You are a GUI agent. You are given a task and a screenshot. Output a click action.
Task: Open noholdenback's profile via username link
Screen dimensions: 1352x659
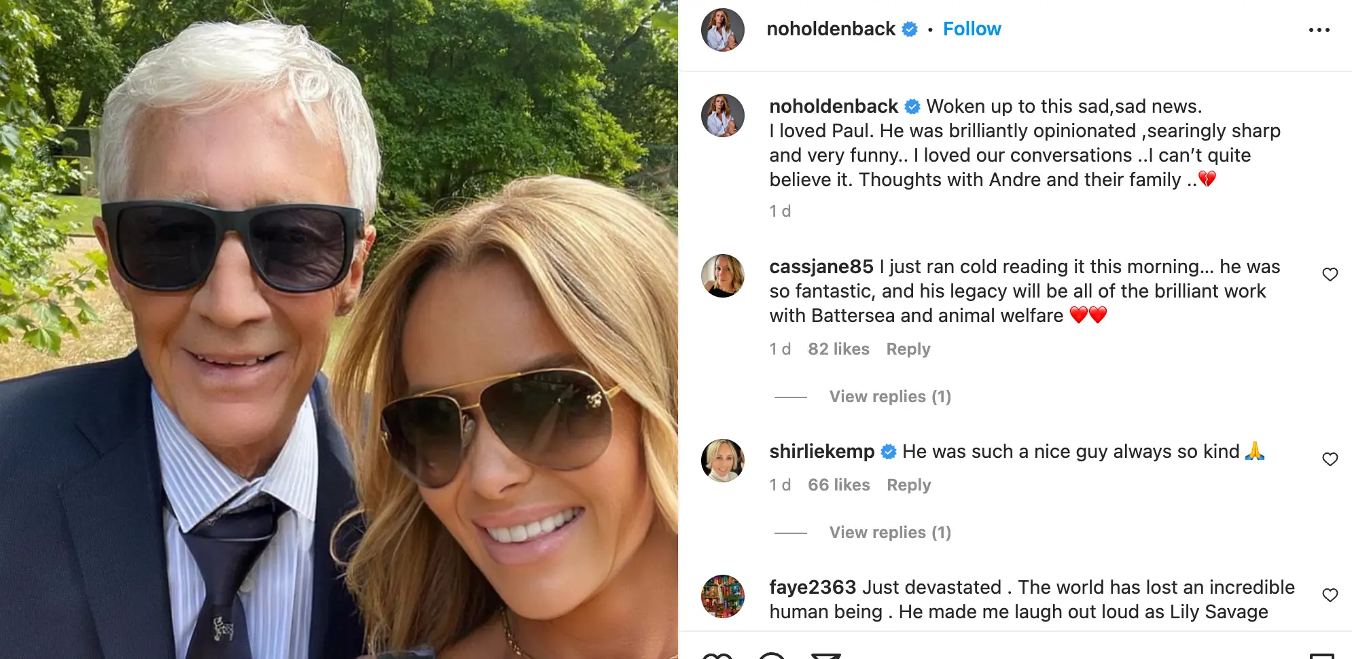[831, 29]
